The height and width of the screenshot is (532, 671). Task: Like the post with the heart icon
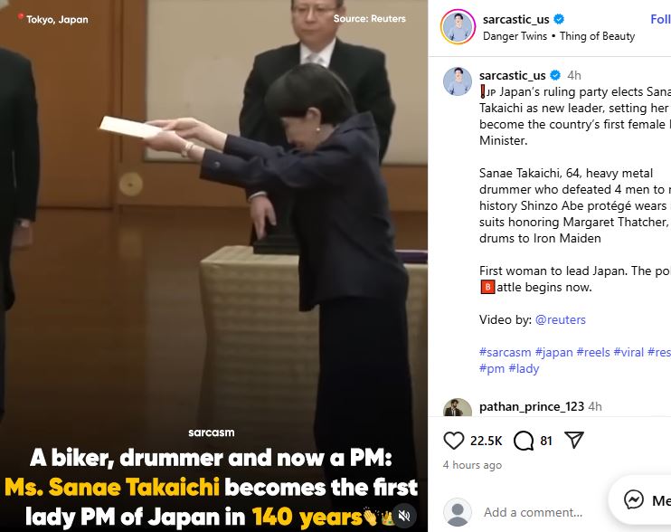(454, 441)
